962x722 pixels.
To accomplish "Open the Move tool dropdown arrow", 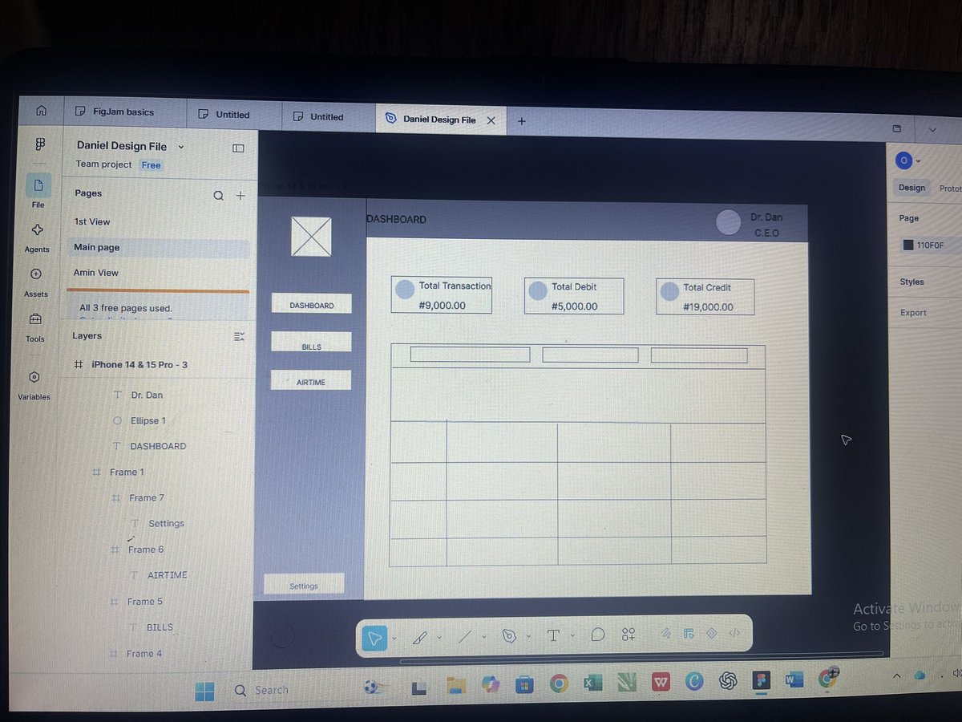I will coord(394,639).
